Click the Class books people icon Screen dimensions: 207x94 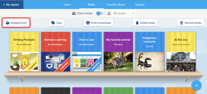[x=74, y=13]
